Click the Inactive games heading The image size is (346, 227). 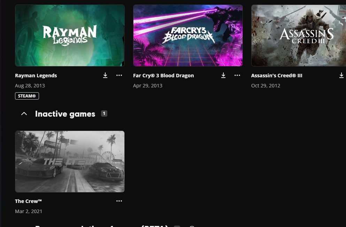coord(65,114)
